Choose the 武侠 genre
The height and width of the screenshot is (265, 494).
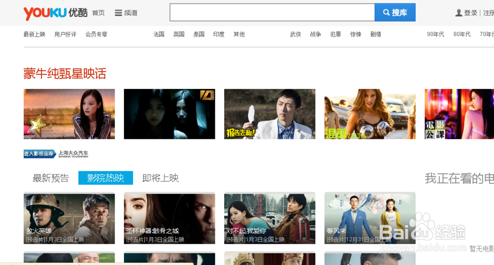pyautogui.click(x=295, y=34)
